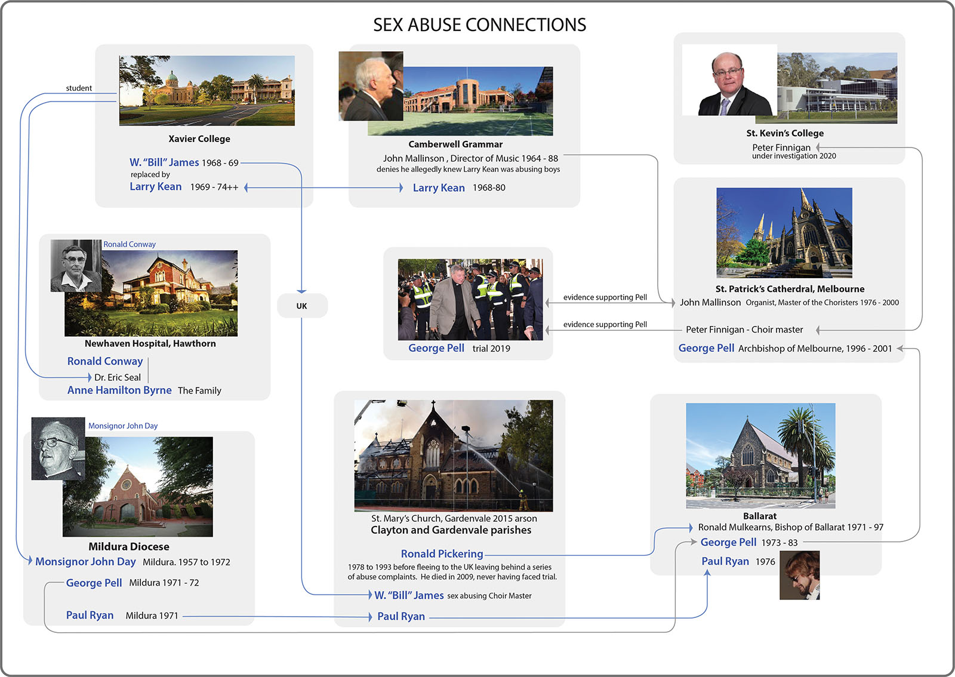The width and height of the screenshot is (955, 677).
Task: Click the 'student' label near Xavier College
Action: [79, 88]
